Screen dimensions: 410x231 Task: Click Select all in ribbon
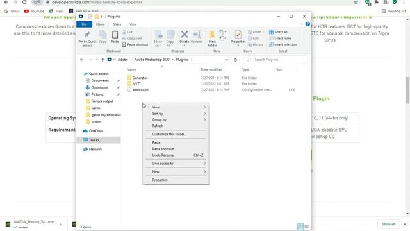[278, 32]
